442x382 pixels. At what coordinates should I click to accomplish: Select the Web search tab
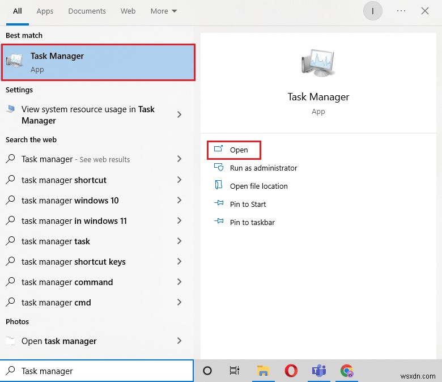pos(128,11)
